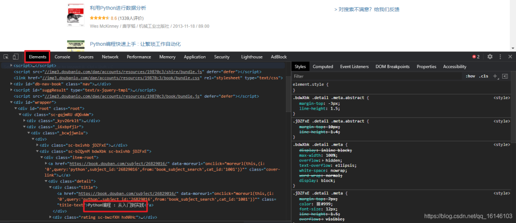Image resolution: width=516 pixels, height=223 pixels.
Task: Open the Event Listeners tab
Action: (355, 67)
